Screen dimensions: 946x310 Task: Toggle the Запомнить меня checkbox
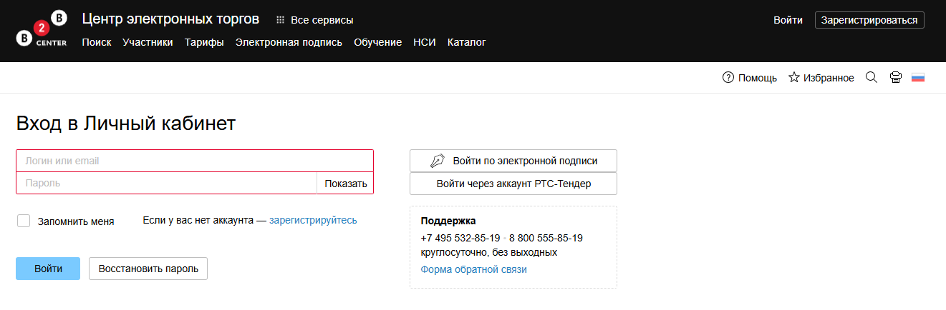(24, 221)
